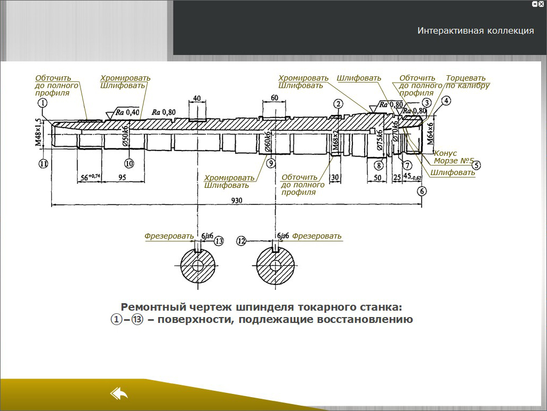Click the right cross-section circle with keyway

point(275,265)
